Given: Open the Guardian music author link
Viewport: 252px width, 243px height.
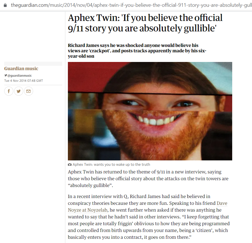Looking at the screenshot, I should tap(21, 69).
